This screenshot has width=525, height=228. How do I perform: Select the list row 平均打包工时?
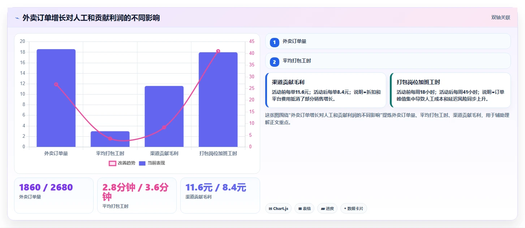tap(388, 61)
